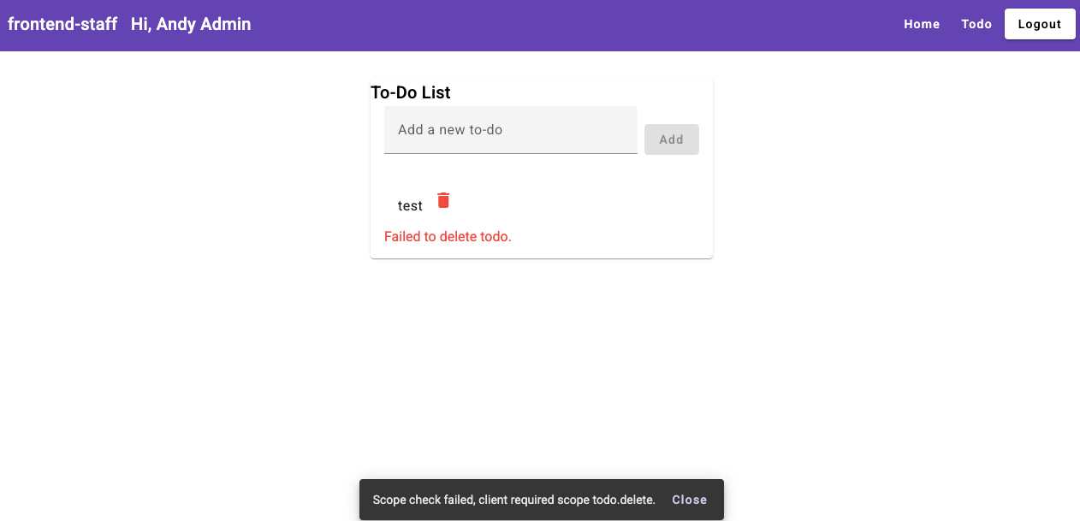Click the word "Admin" in the header greeting
1080x521 pixels.
(226, 24)
